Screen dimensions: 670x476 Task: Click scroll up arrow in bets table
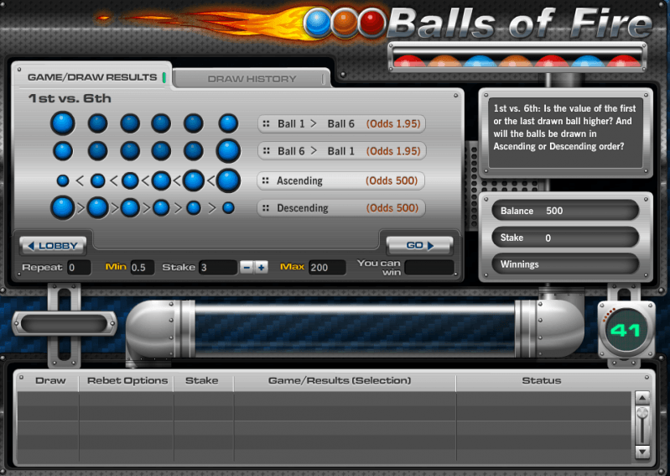tap(642, 398)
